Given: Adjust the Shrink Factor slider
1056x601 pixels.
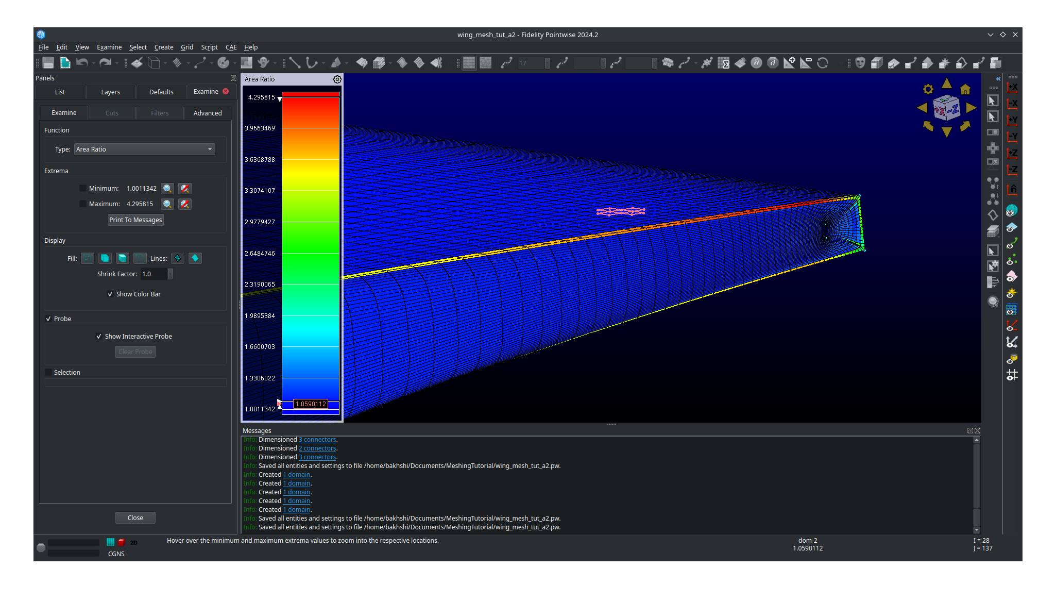Looking at the screenshot, I should pyautogui.click(x=171, y=274).
